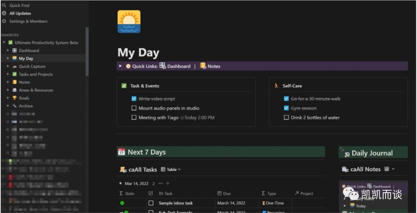This screenshot has width=417, height=213.
Task: Click the Dashboard icon in Quick Links bar
Action: pos(163,66)
